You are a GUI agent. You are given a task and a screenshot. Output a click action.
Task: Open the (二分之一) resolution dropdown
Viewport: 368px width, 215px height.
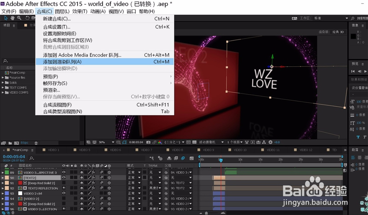coord(174,142)
